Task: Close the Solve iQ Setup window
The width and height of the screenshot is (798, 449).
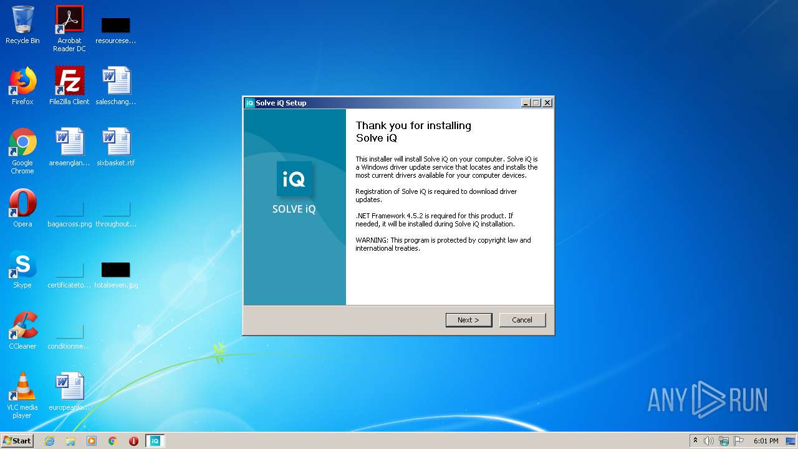Action: coord(547,103)
